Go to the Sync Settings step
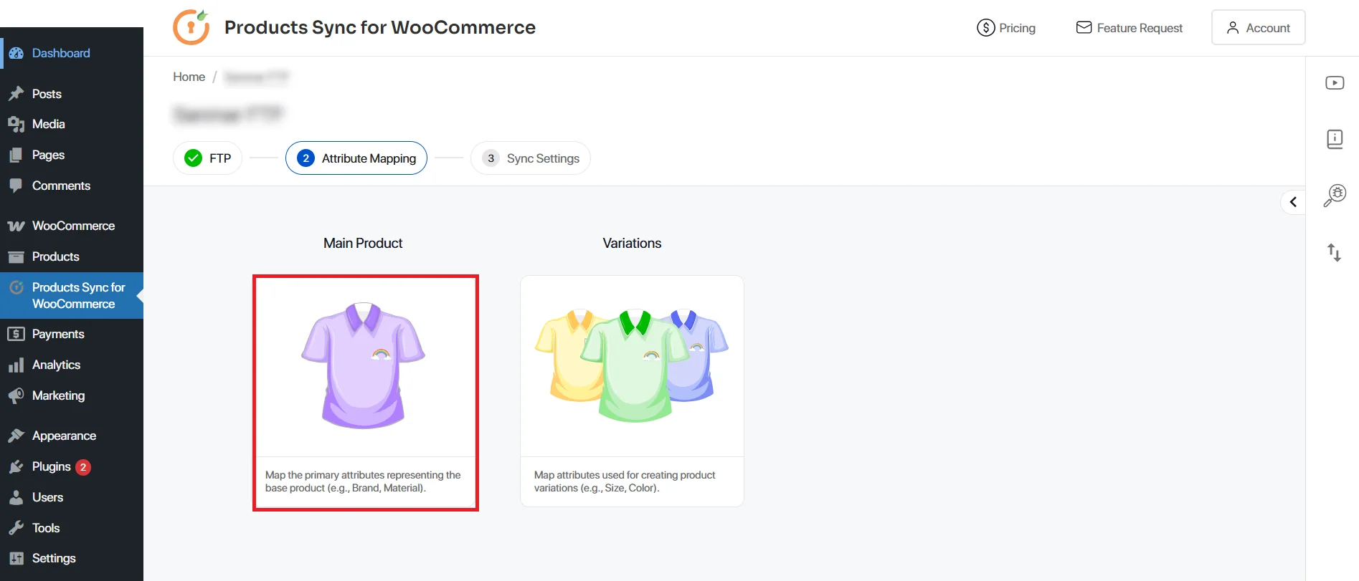This screenshot has width=1359, height=581. coord(531,158)
